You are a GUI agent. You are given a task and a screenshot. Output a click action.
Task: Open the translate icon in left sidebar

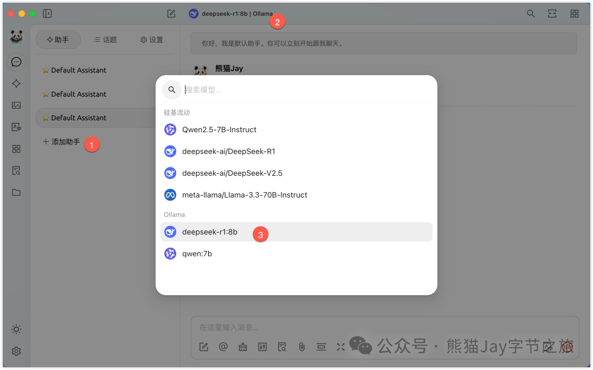[16, 127]
